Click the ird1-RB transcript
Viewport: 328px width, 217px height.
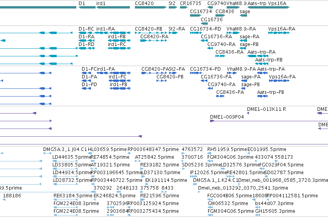tap(119, 41)
